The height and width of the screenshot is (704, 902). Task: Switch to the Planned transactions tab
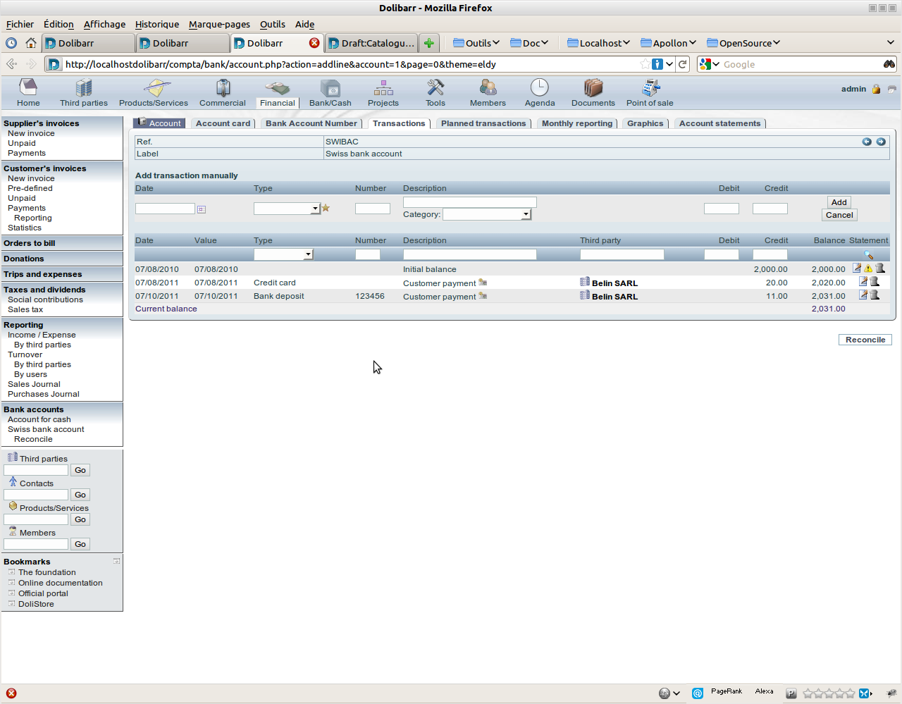(x=483, y=123)
